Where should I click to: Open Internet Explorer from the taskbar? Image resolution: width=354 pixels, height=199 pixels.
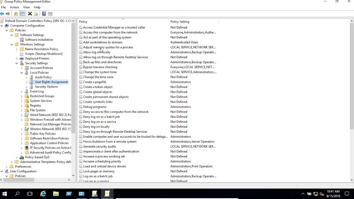(x=43, y=194)
